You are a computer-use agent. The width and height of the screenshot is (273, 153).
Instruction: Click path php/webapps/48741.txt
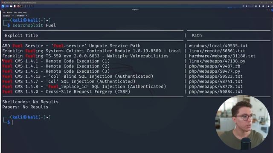[x=216, y=82]
